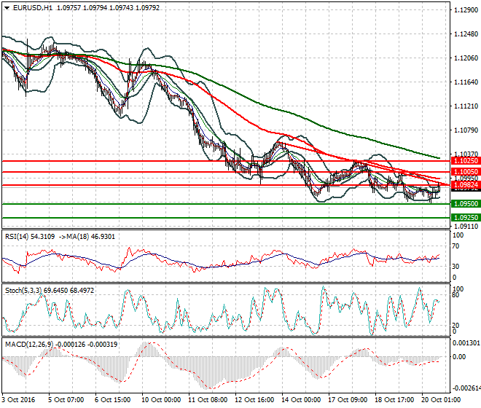The height and width of the screenshot is (408, 481).
Task: Click the 14 Oct 00:00 time marker
Action: [x=300, y=400]
